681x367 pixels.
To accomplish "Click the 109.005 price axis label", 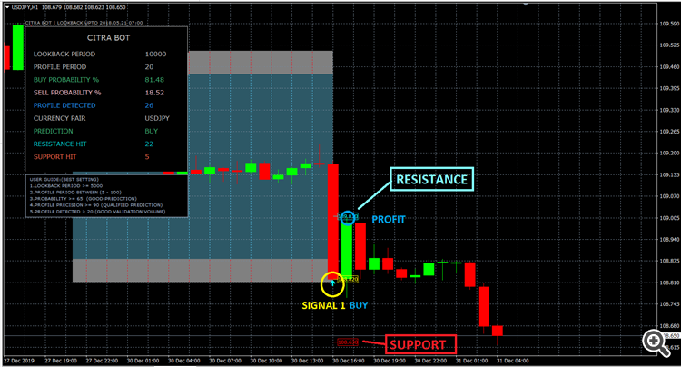I will coord(669,218).
